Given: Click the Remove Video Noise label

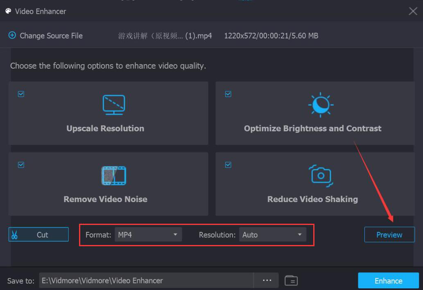Looking at the screenshot, I should pyautogui.click(x=106, y=199).
